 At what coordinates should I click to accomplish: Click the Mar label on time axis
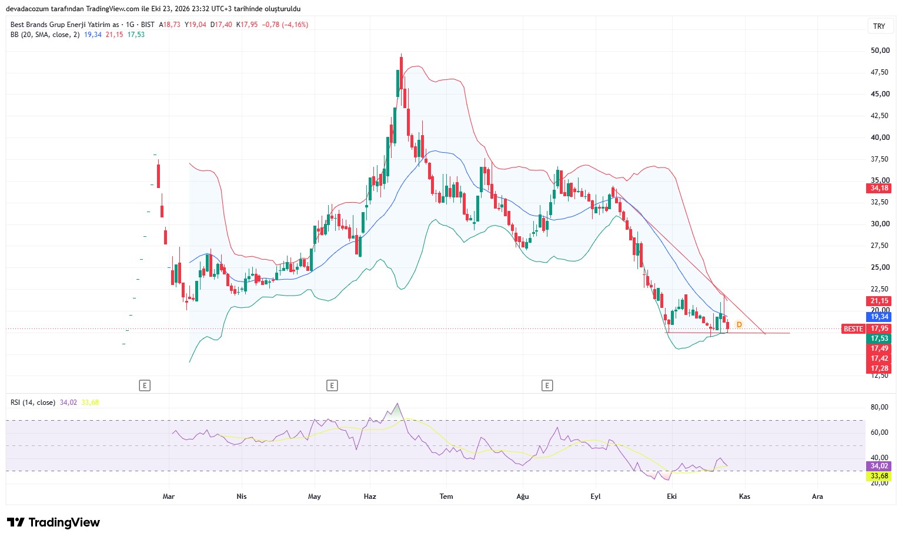pyautogui.click(x=169, y=497)
